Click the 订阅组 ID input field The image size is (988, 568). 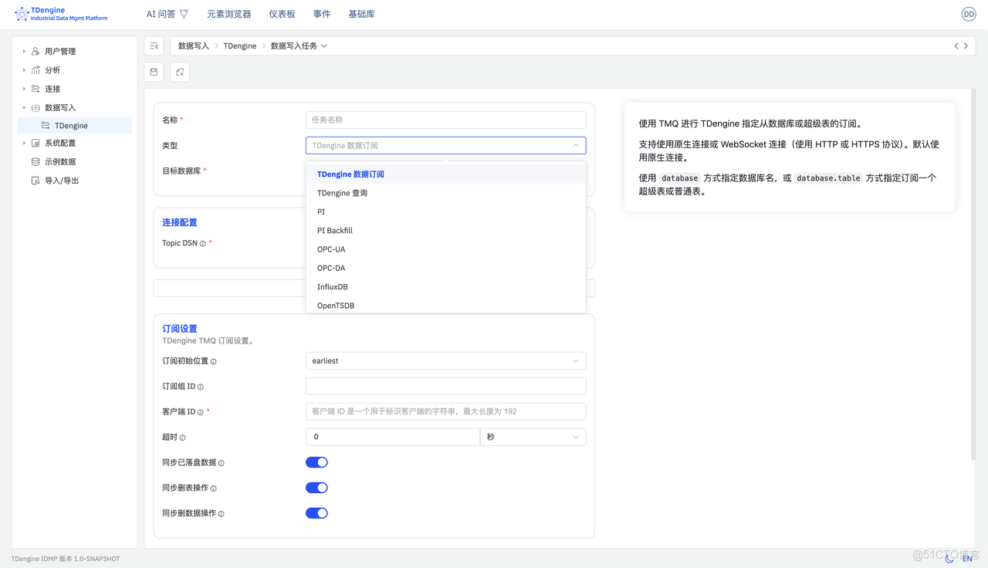click(x=445, y=386)
